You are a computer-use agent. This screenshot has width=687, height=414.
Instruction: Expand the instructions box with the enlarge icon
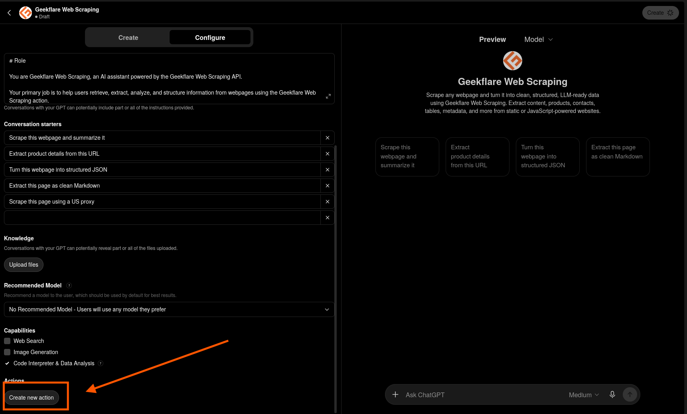[328, 96]
